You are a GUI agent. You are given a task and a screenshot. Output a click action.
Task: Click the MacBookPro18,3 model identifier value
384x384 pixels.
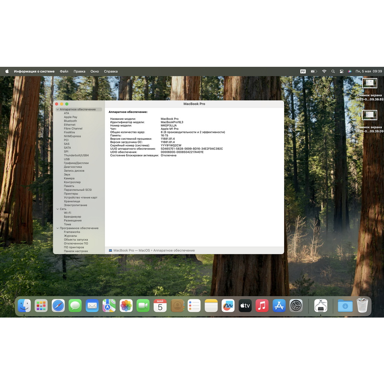[172, 122]
